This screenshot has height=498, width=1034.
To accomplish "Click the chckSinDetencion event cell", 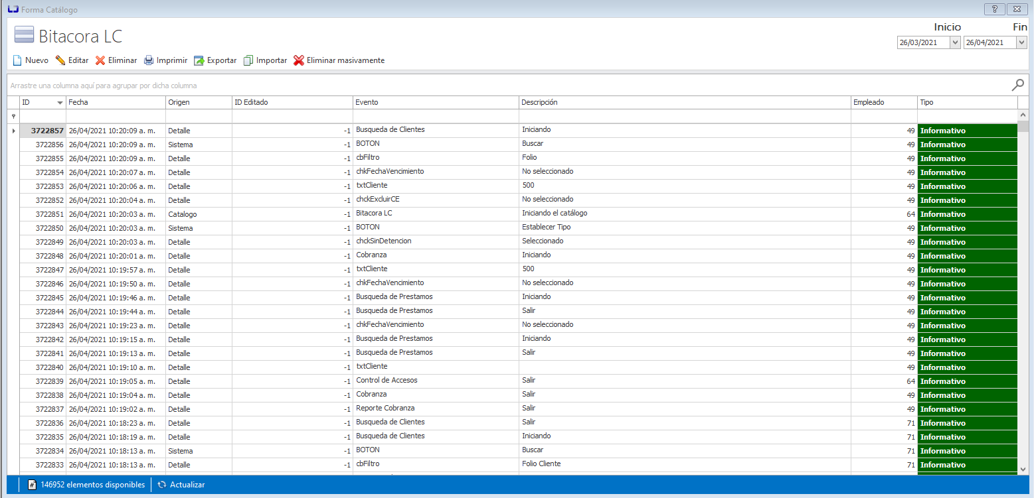I will coord(436,241).
